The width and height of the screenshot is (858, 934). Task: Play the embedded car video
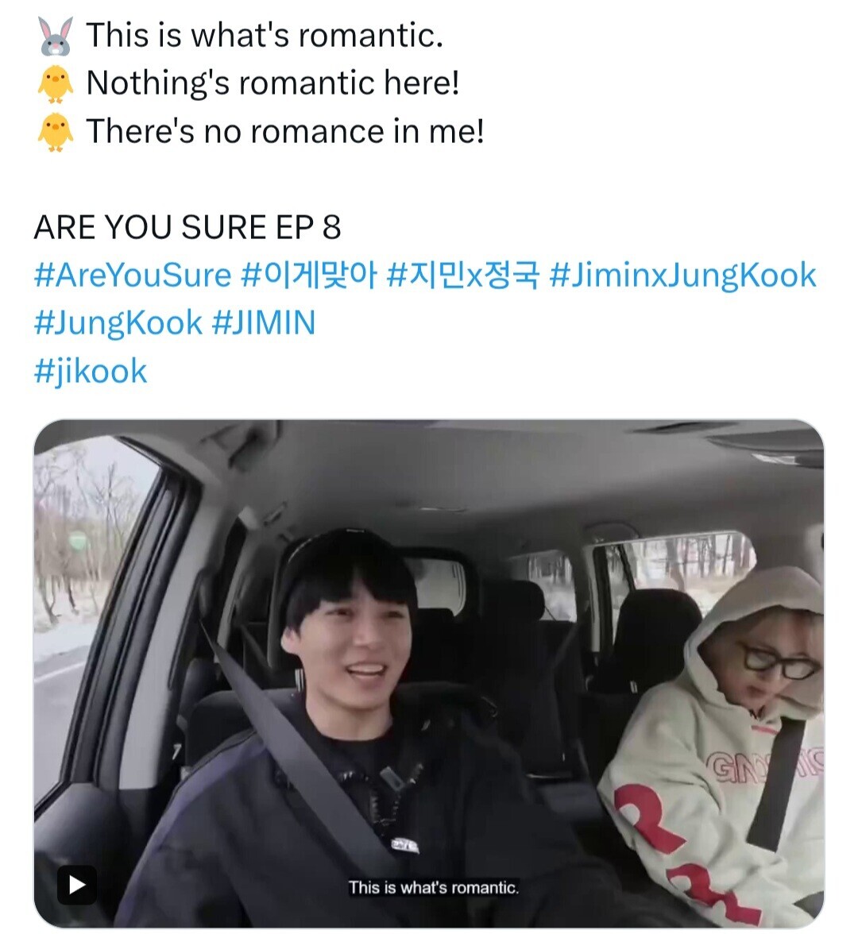tap(77, 885)
